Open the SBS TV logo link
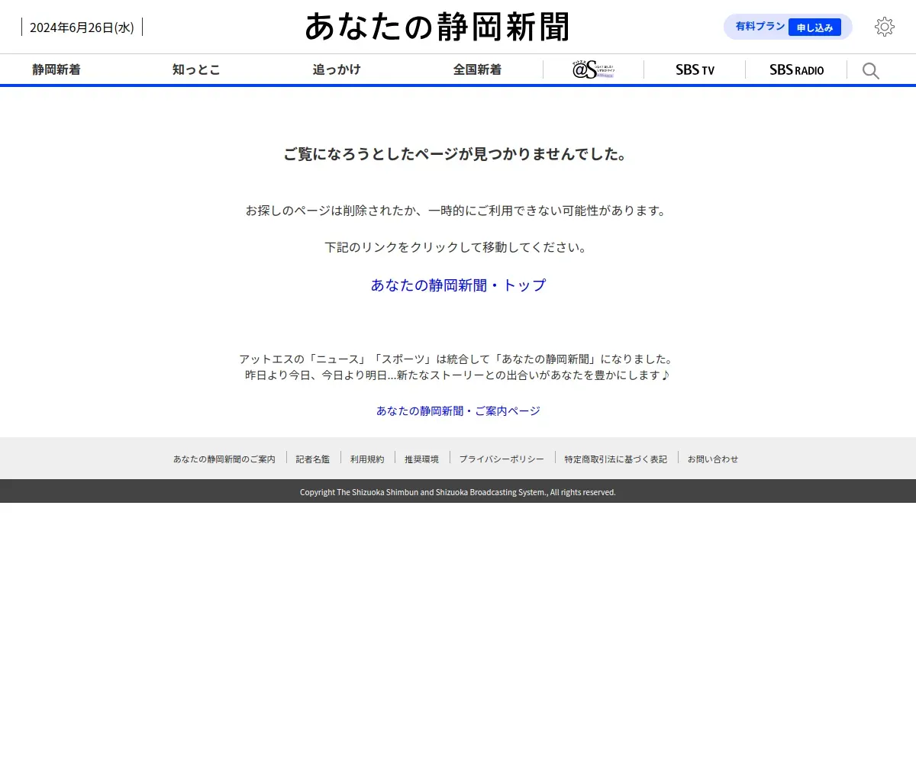 pos(695,69)
